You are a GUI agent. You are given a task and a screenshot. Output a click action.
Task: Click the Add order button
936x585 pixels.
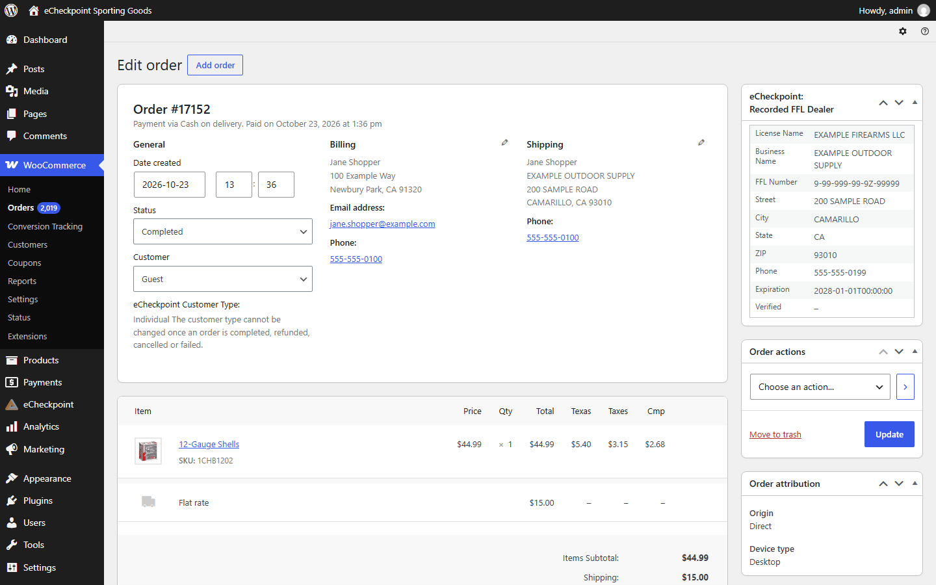(215, 65)
